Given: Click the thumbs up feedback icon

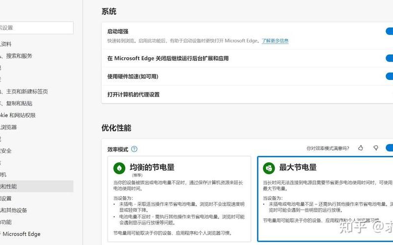Looking at the screenshot, I should [x=361, y=148].
